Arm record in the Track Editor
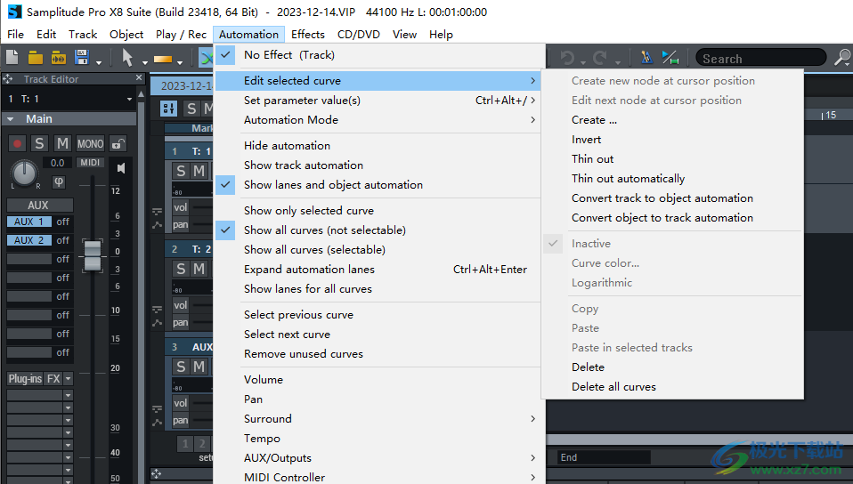Viewport: 853px width, 484px height. [x=18, y=143]
